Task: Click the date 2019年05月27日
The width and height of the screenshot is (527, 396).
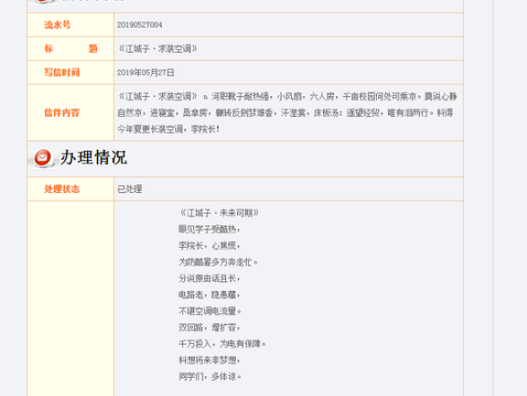Action: point(145,73)
